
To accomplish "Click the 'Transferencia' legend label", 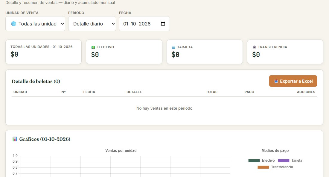I will [282, 167].
